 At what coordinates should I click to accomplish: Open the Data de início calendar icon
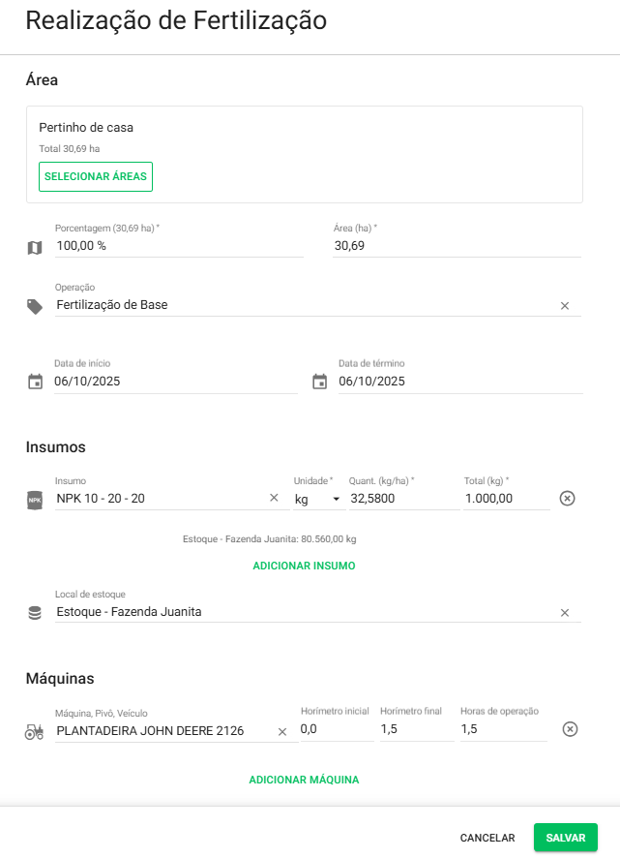coord(36,382)
